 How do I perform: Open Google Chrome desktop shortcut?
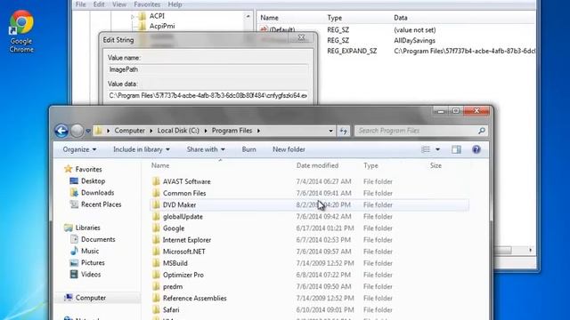pyautogui.click(x=21, y=32)
